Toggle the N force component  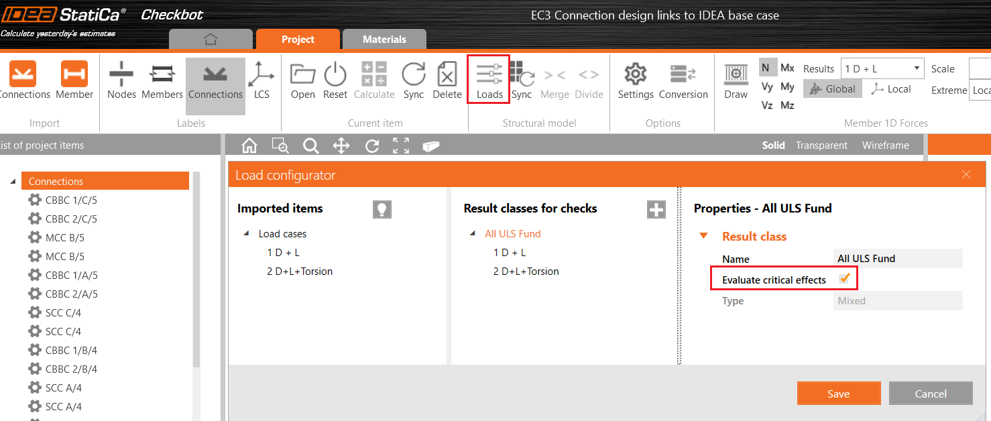(765, 68)
